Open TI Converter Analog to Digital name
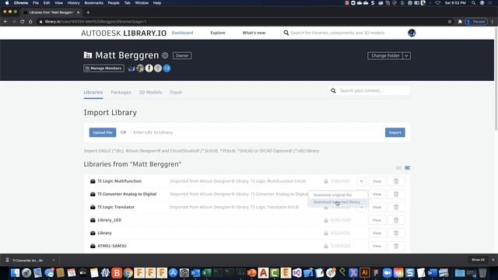This screenshot has height=280, width=498. pos(127,194)
